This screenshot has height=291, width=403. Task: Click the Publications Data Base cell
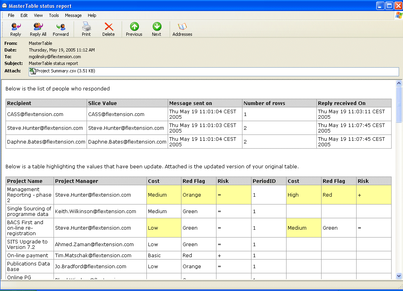(30, 267)
